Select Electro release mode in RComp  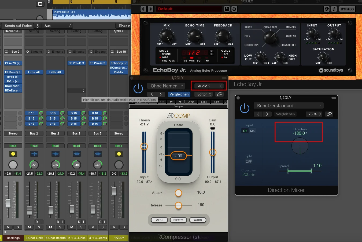tap(178, 220)
